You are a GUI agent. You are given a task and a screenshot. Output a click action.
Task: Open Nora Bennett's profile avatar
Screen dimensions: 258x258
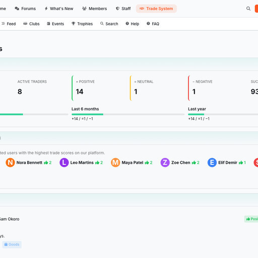10,162
